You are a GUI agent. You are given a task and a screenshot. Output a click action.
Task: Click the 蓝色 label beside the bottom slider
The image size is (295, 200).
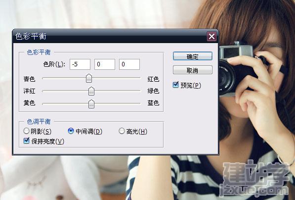(x=153, y=103)
